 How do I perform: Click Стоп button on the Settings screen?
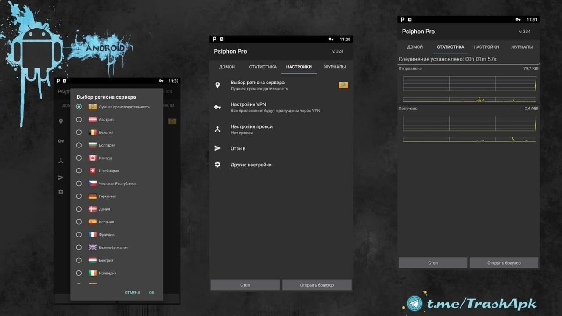click(x=245, y=285)
